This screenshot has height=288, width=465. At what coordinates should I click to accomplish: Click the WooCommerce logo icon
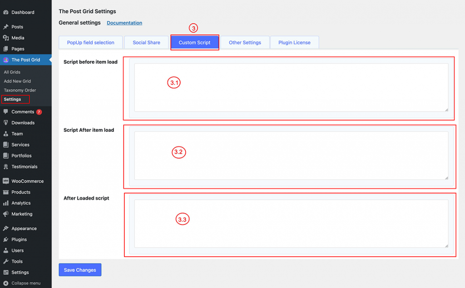click(5, 181)
